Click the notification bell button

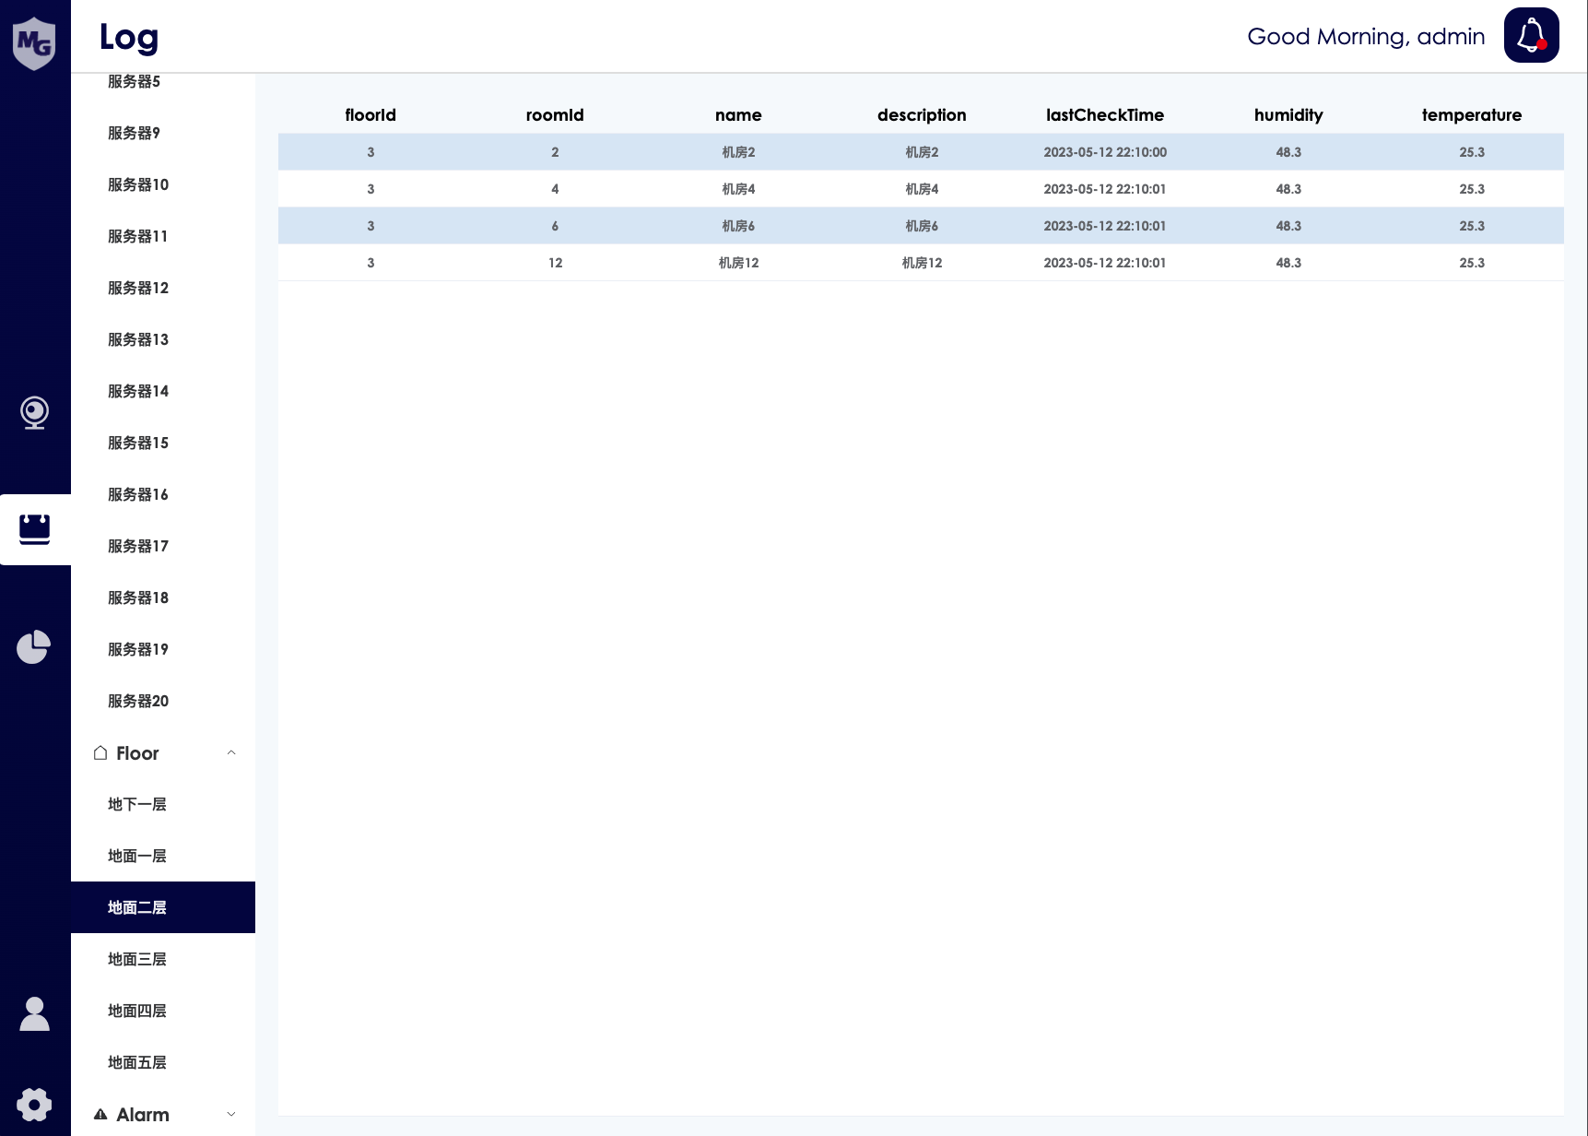pos(1531,35)
